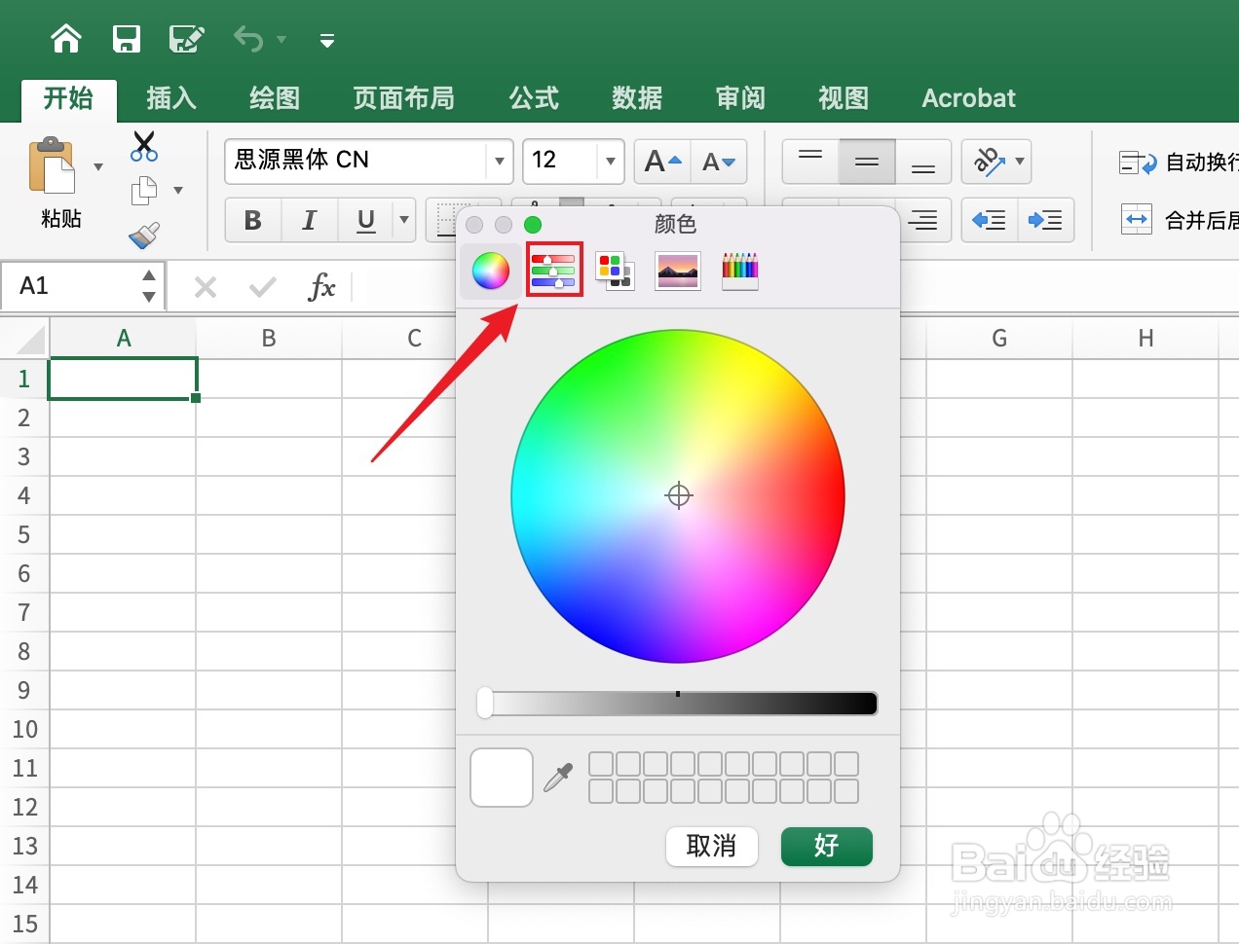
Task: Save the workbook with floppy icon
Action: click(127, 39)
